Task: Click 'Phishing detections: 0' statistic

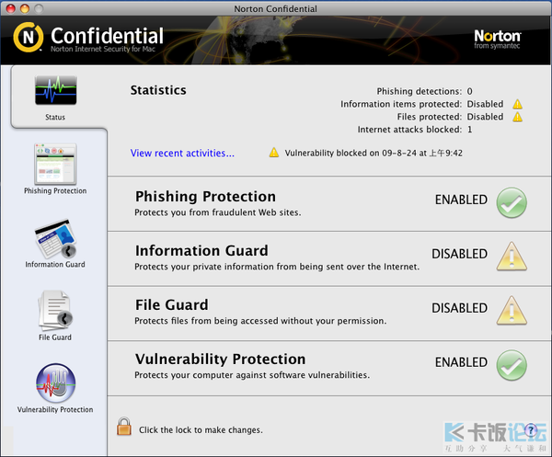Action: 424,91
